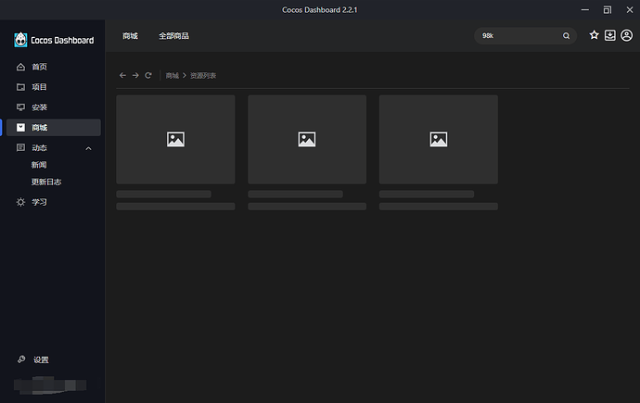The image size is (640, 403).
Task: Click the store bag icon beside 商城
Action: [20, 128]
